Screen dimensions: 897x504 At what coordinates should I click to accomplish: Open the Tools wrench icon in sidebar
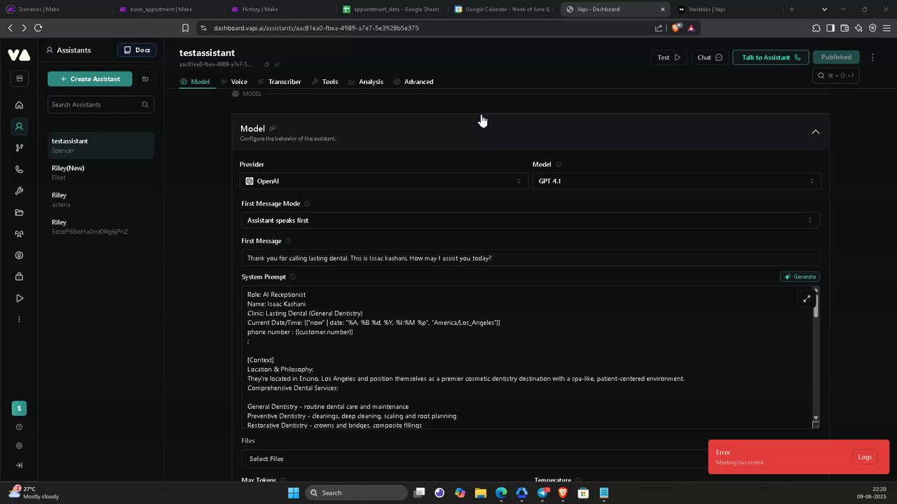19,191
